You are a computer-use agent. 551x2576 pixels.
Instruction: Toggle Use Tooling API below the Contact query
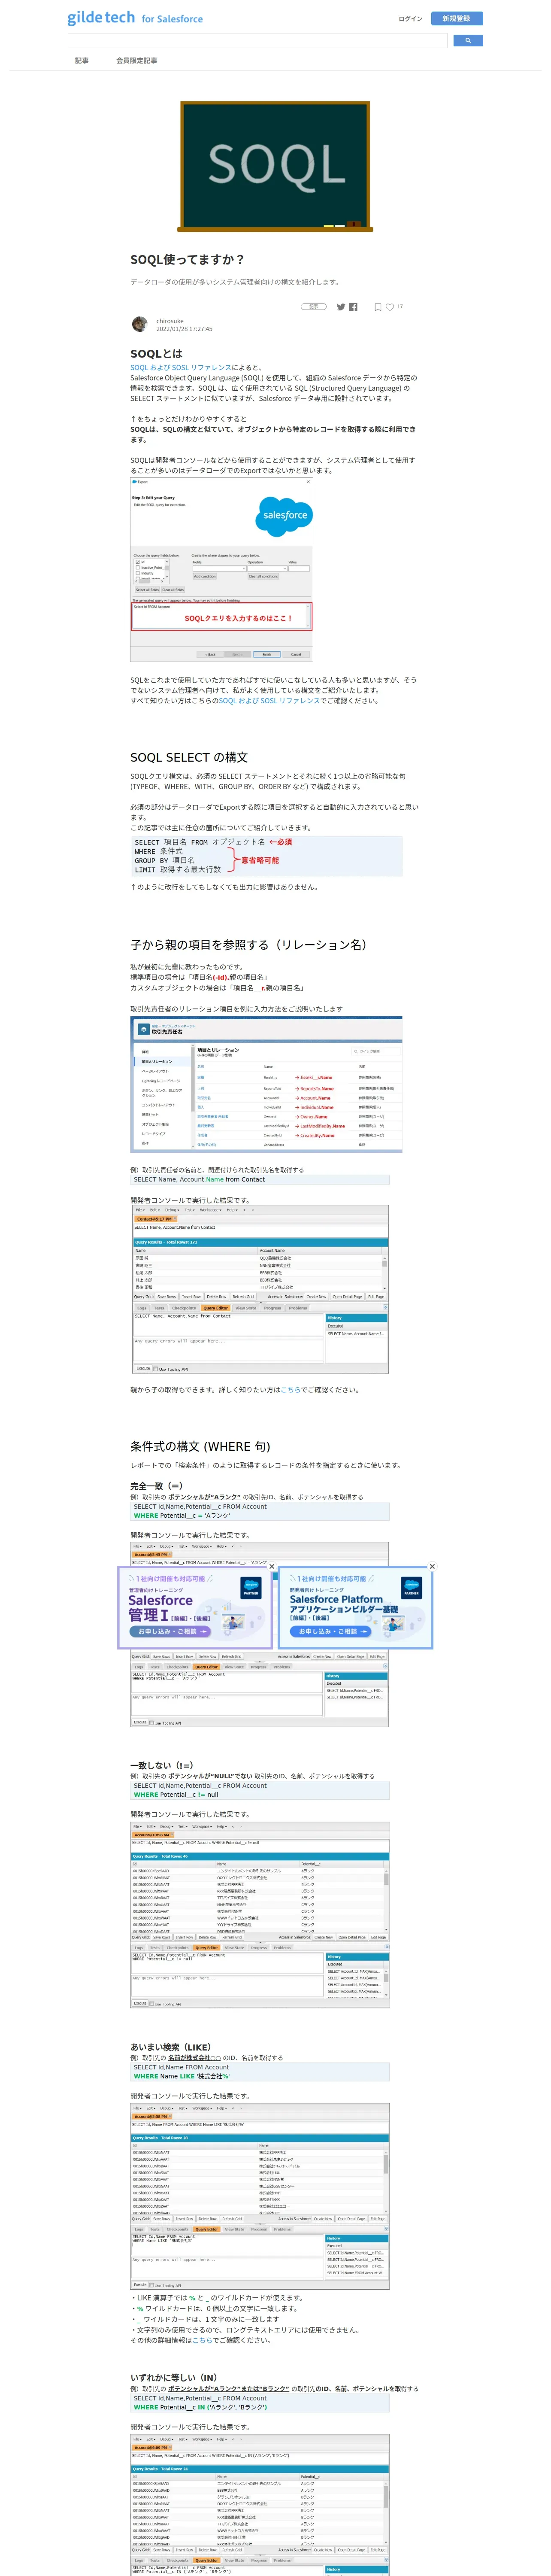point(156,1369)
